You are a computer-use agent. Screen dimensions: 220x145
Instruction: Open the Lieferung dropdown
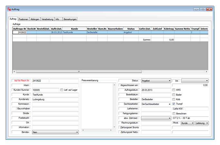(x=202, y=123)
